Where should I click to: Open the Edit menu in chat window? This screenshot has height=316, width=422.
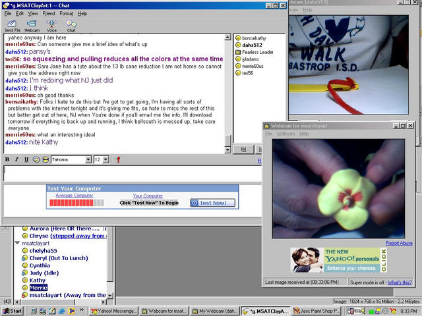20,13
